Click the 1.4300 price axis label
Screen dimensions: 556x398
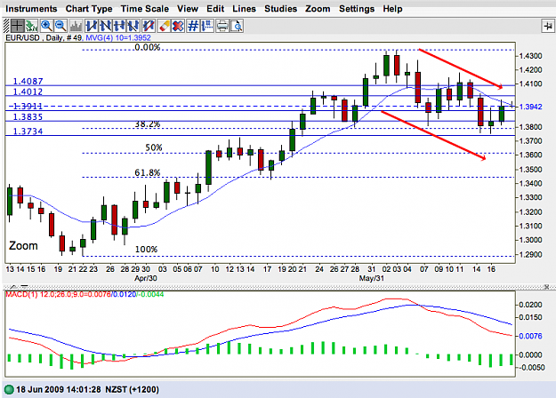pos(530,56)
